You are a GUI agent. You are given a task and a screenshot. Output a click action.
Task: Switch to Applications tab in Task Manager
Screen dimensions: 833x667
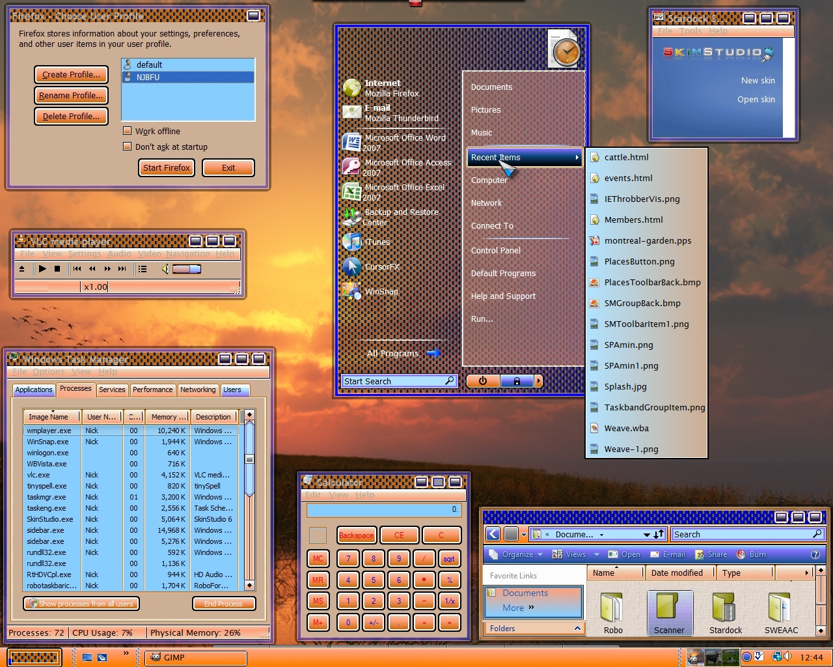pos(34,390)
